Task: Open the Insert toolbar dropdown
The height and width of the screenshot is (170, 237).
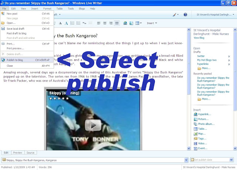Action: point(152,23)
